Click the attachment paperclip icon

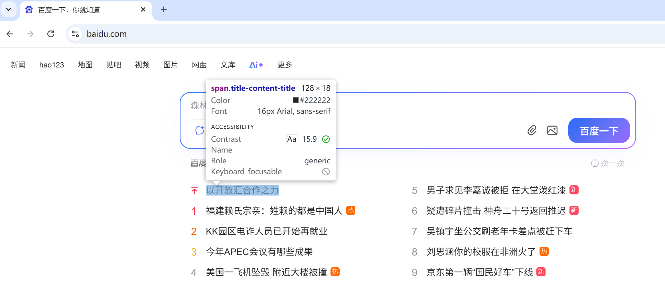532,130
